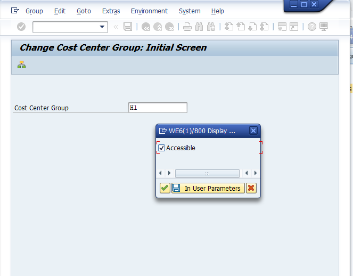Click the Customize Local Layout monitor icon
This screenshot has height=276, width=353.
[324, 27]
